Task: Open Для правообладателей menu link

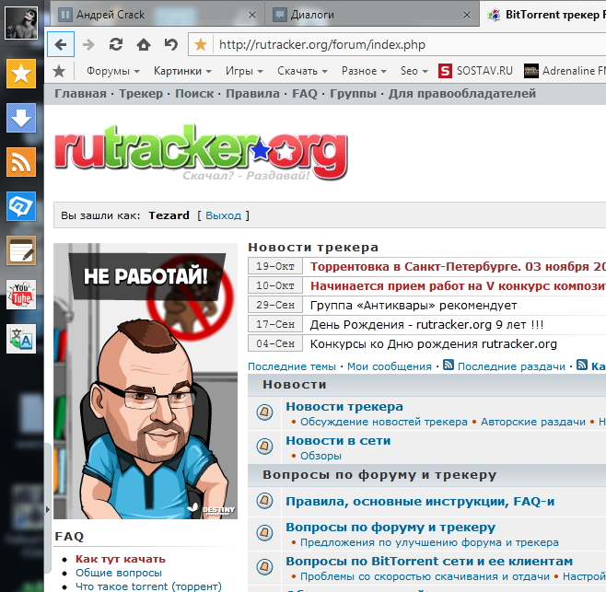Action: (462, 94)
